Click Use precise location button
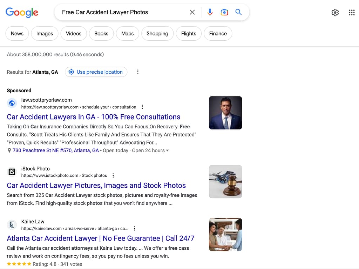 pos(96,72)
